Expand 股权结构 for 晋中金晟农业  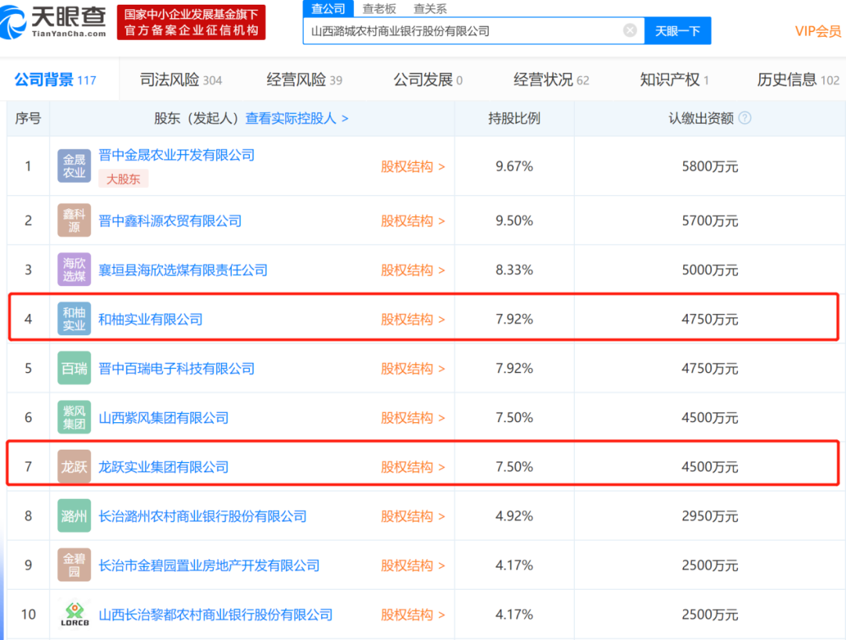pyautogui.click(x=414, y=166)
